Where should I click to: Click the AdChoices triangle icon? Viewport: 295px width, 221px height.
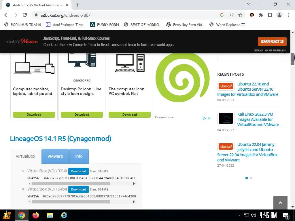(204, 118)
